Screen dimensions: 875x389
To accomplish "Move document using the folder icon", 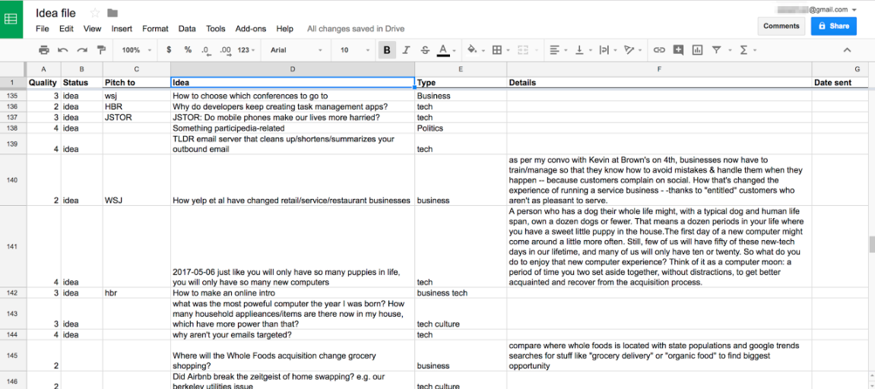I will pyautogui.click(x=113, y=12).
